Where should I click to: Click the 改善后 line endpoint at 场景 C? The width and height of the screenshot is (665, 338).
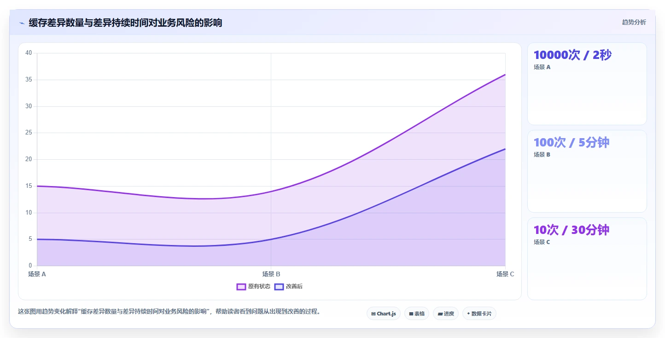pyautogui.click(x=505, y=149)
